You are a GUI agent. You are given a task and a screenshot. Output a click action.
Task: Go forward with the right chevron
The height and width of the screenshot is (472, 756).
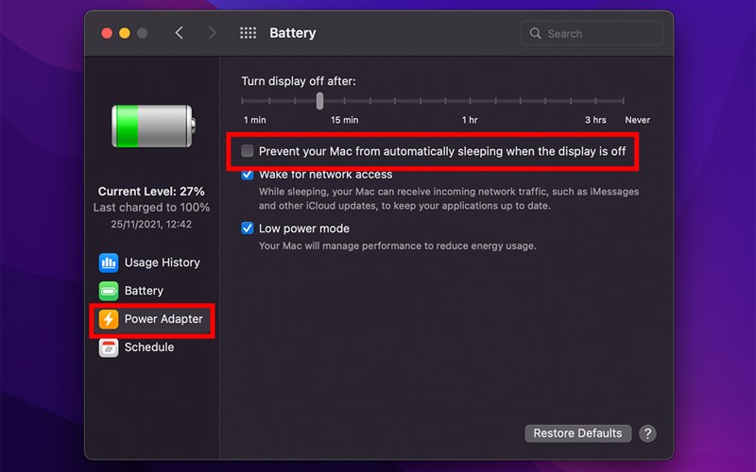212,33
